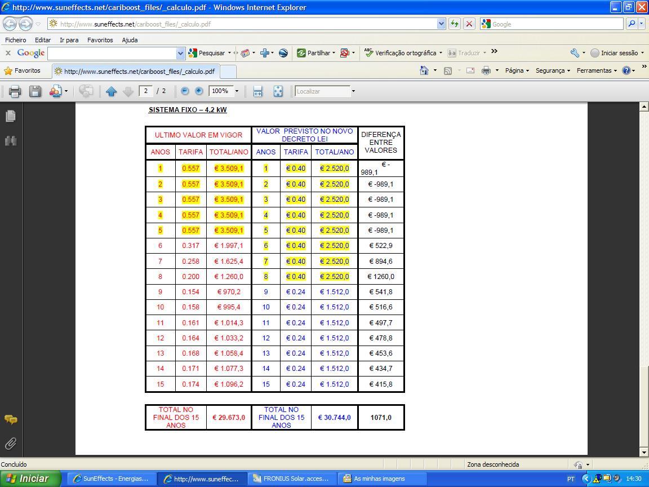Click the Read mail icon in the command bar
649x487 pixels.
pyautogui.click(x=470, y=70)
